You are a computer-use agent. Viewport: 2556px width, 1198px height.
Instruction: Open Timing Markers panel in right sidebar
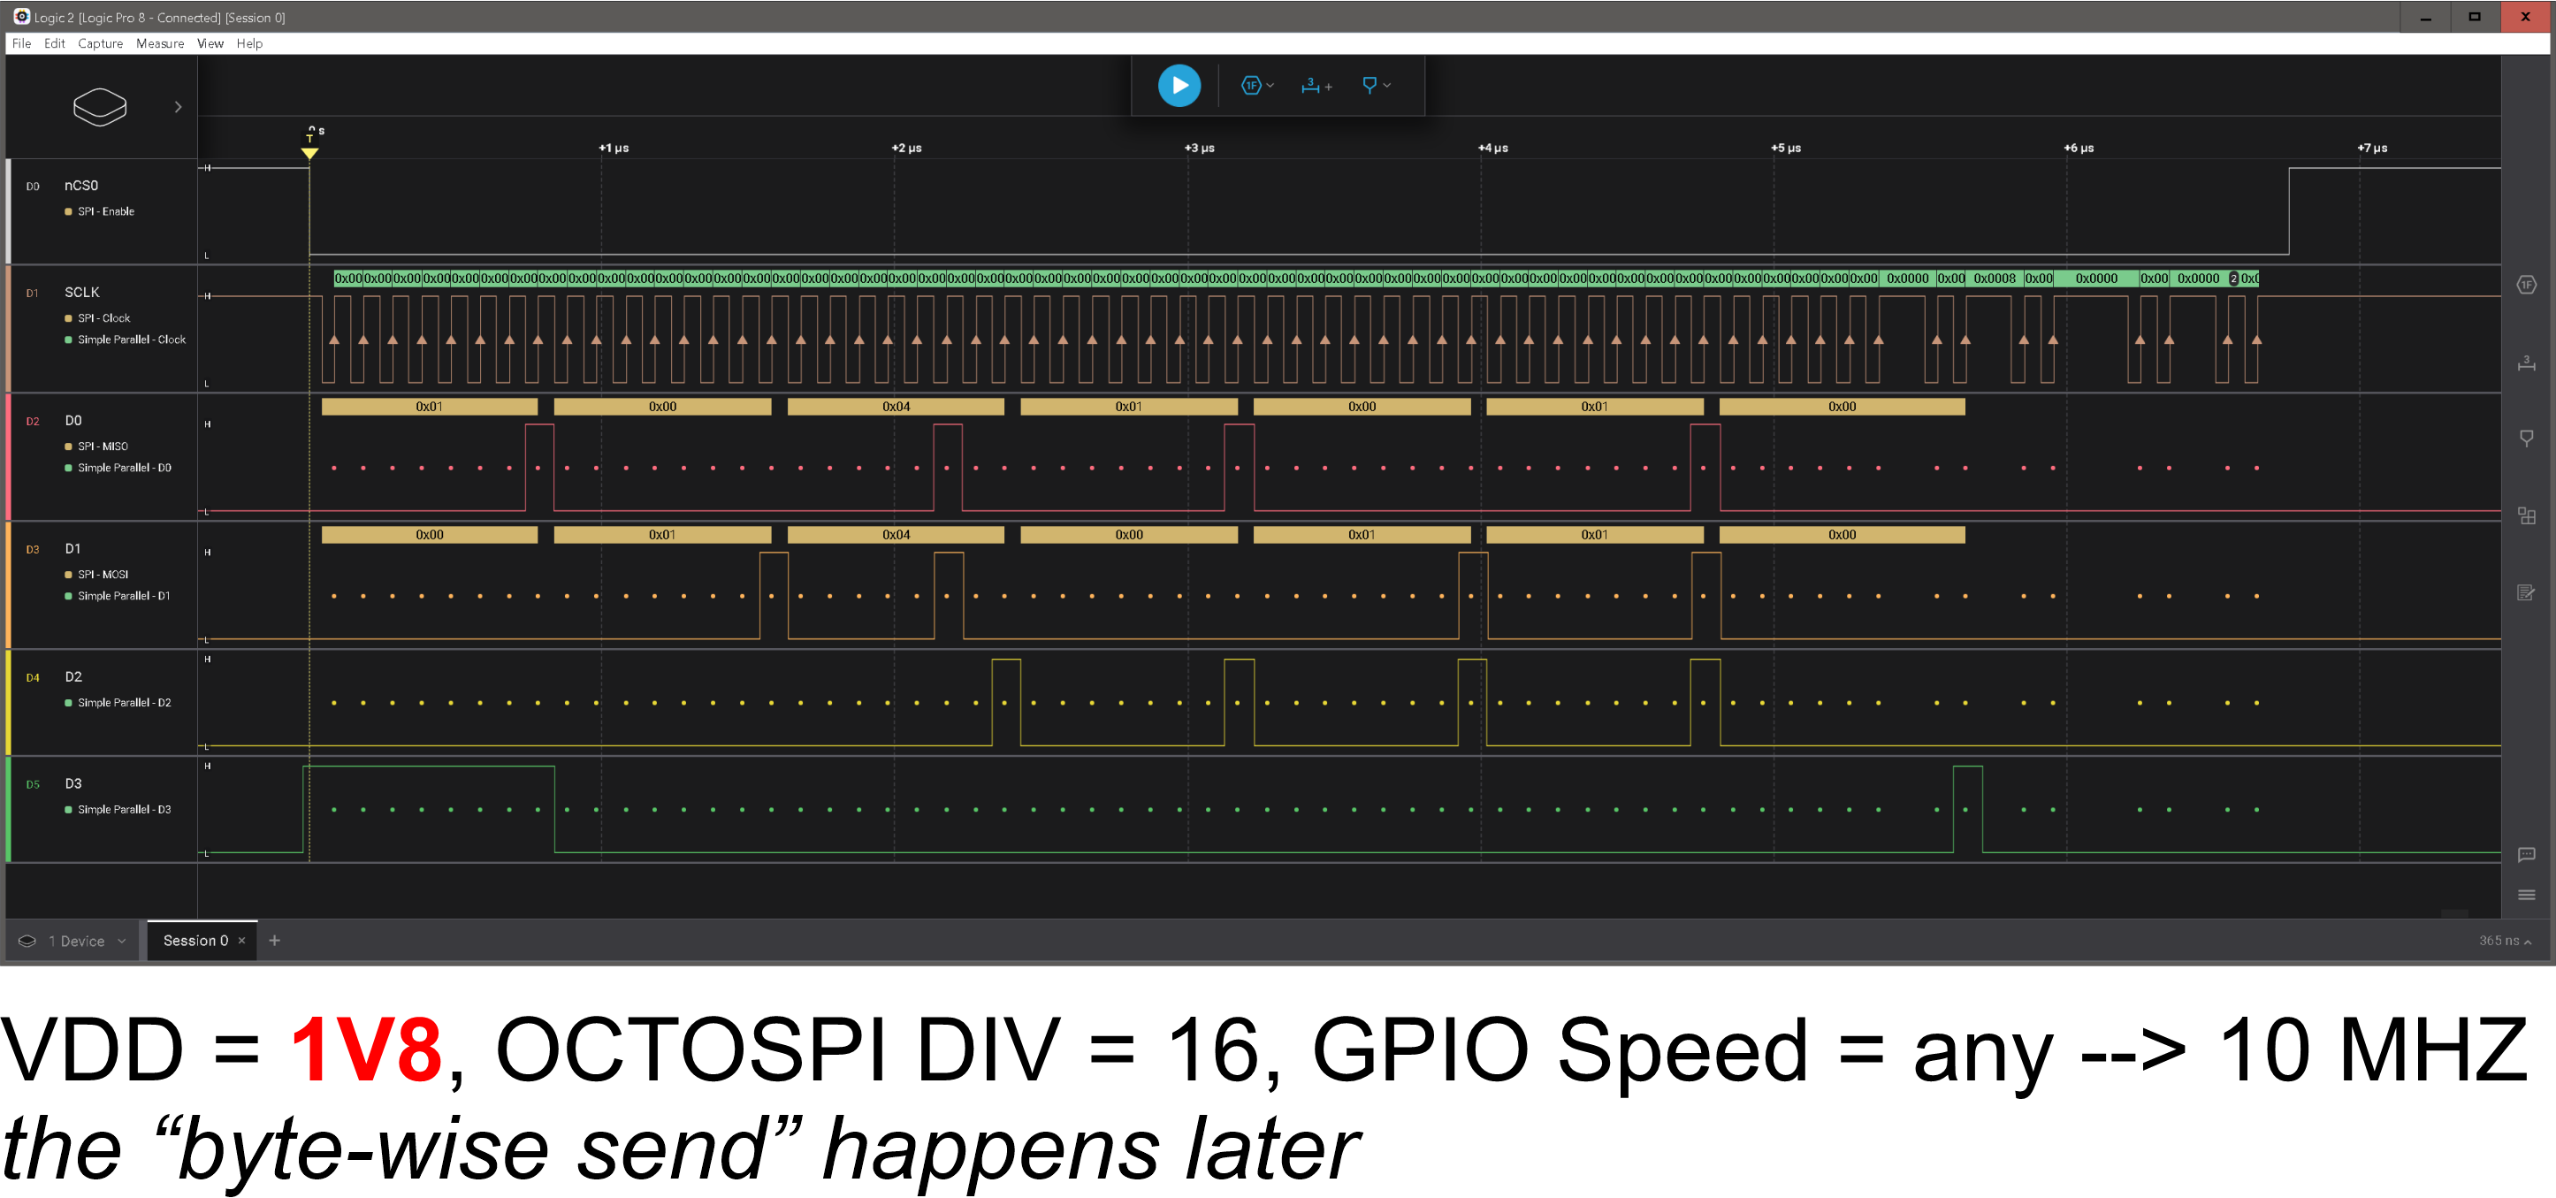(x=2526, y=363)
